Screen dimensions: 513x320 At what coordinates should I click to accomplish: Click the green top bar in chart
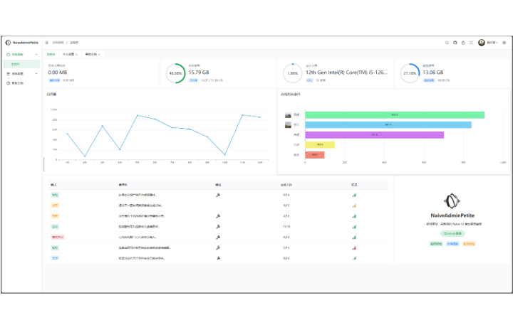click(394, 114)
